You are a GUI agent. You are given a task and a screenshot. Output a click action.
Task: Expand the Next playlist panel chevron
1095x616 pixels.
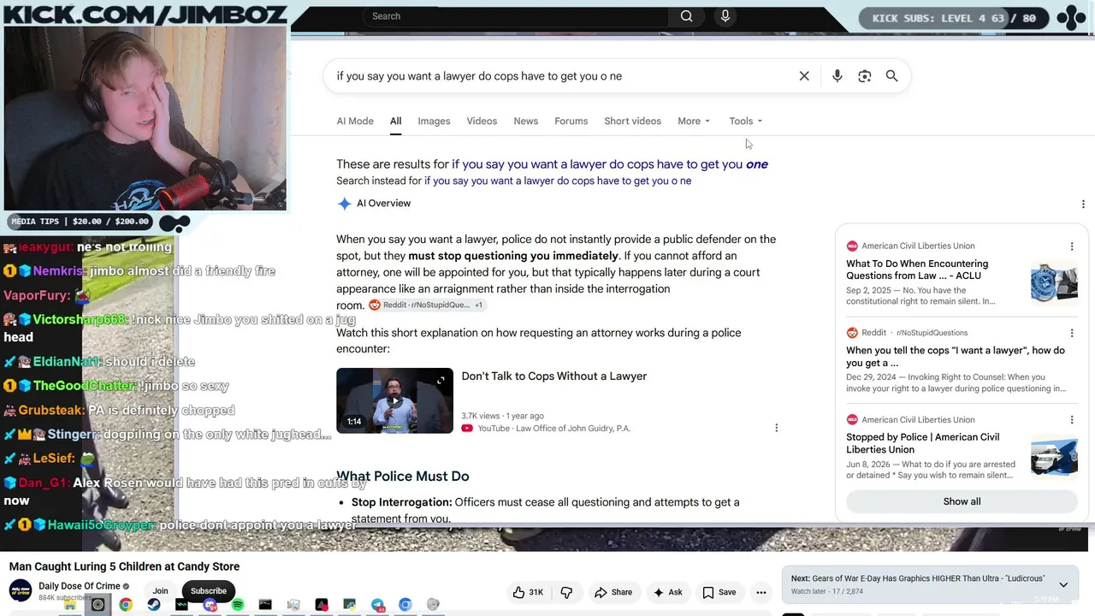(x=1063, y=585)
